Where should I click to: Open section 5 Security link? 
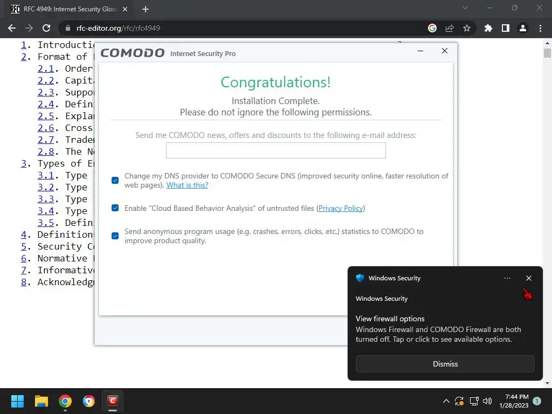(x=24, y=246)
